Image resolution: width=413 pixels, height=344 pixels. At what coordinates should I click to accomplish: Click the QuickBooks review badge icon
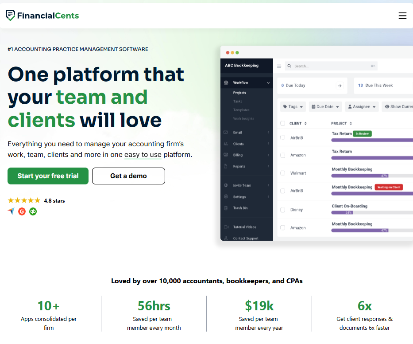(x=33, y=211)
